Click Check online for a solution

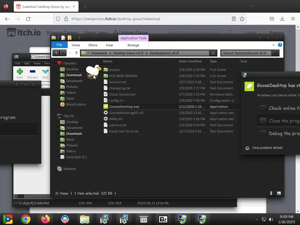279,108
